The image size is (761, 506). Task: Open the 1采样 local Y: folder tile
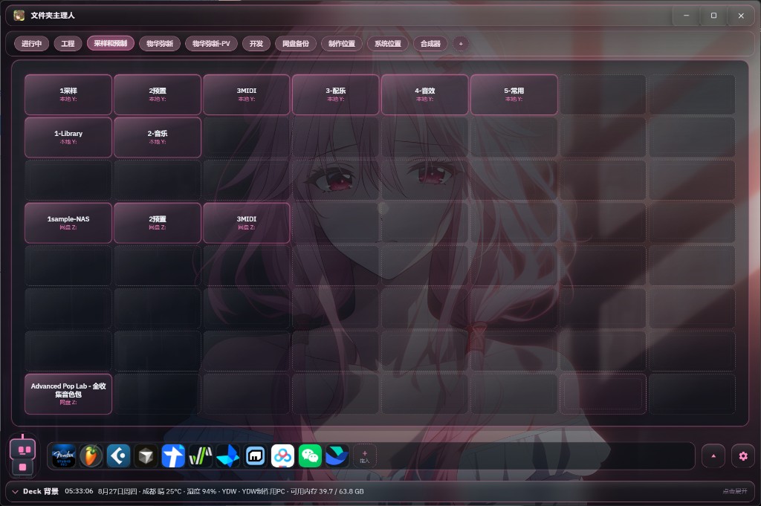pos(68,94)
